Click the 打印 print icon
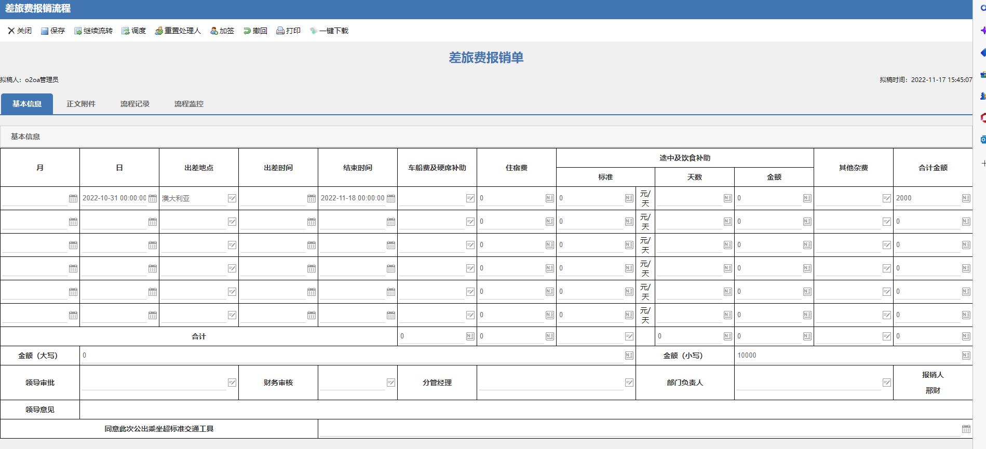This screenshot has width=986, height=449. [280, 31]
